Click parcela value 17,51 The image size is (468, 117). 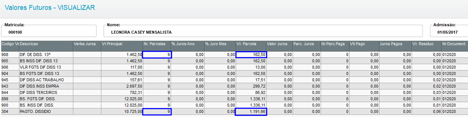[251, 80]
